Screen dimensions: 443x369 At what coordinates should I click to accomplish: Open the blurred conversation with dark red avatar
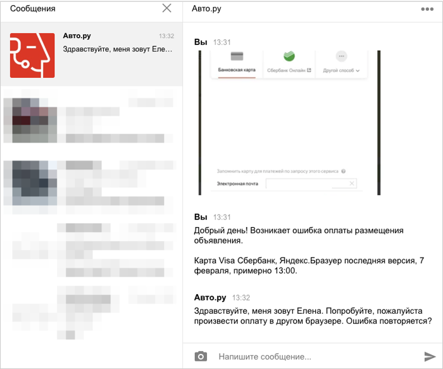pos(90,119)
